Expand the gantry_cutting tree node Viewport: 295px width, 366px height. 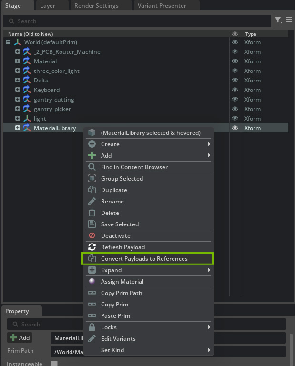tap(18, 100)
